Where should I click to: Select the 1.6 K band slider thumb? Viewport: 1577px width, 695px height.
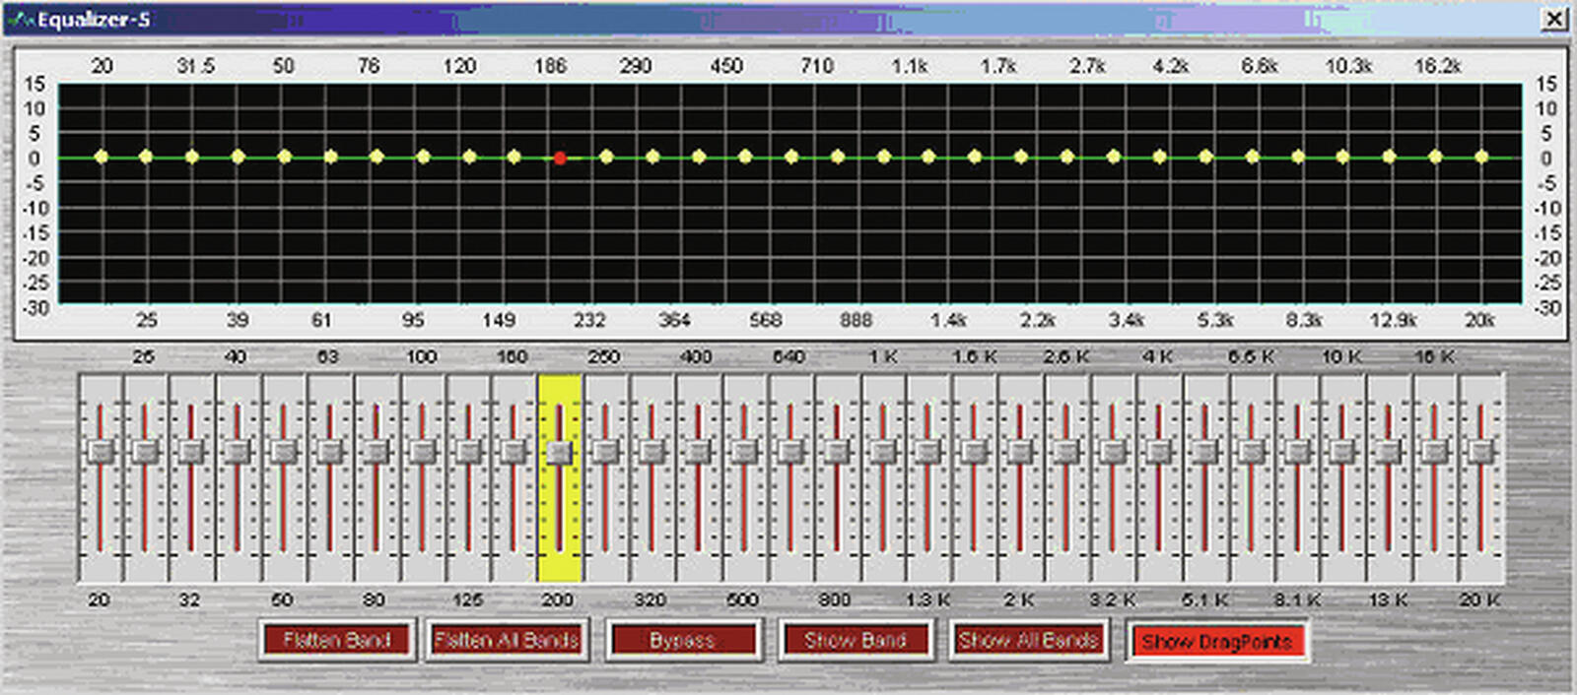coord(975,452)
